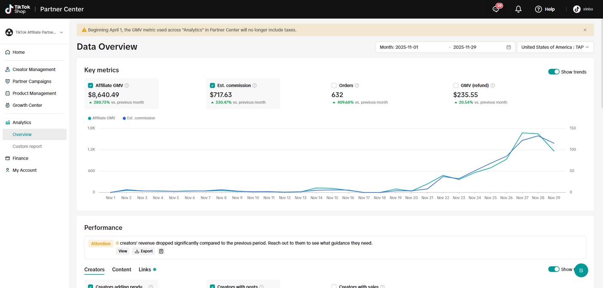The width and height of the screenshot is (603, 288).
Task: Click View in the Attention notice
Action: pyautogui.click(x=123, y=251)
